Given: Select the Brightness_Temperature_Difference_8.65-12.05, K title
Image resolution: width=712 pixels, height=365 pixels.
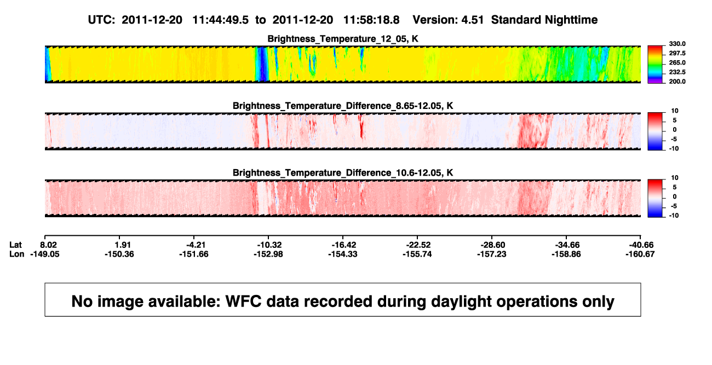Looking at the screenshot, I should (343, 106).
